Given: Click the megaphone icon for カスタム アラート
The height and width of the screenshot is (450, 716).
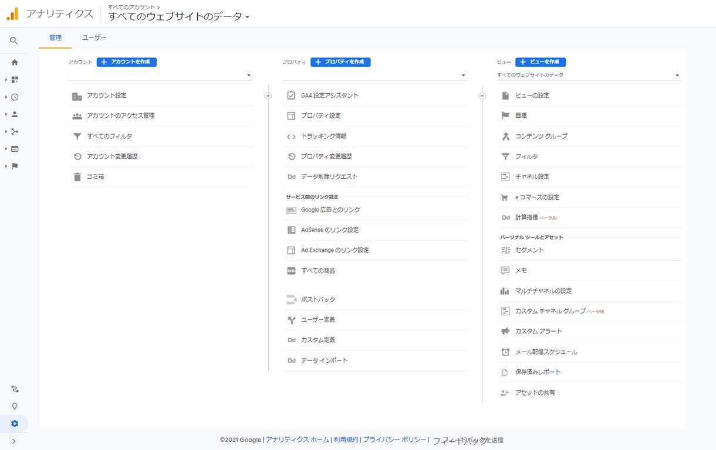Looking at the screenshot, I should pyautogui.click(x=505, y=332).
